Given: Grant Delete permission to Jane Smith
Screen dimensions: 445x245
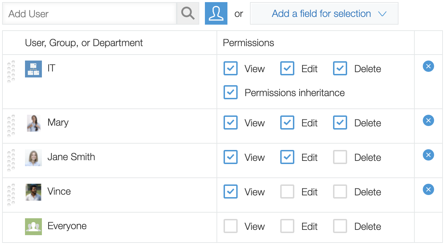Looking at the screenshot, I should point(340,157).
